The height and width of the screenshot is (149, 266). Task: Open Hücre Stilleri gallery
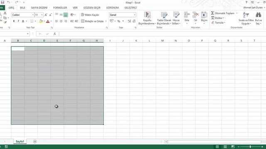tap(176, 18)
